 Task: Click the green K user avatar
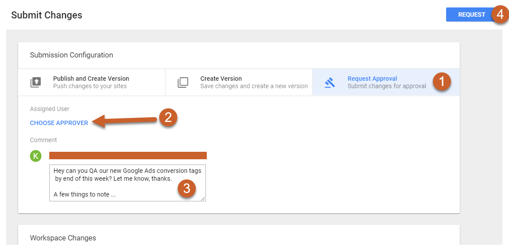point(36,156)
